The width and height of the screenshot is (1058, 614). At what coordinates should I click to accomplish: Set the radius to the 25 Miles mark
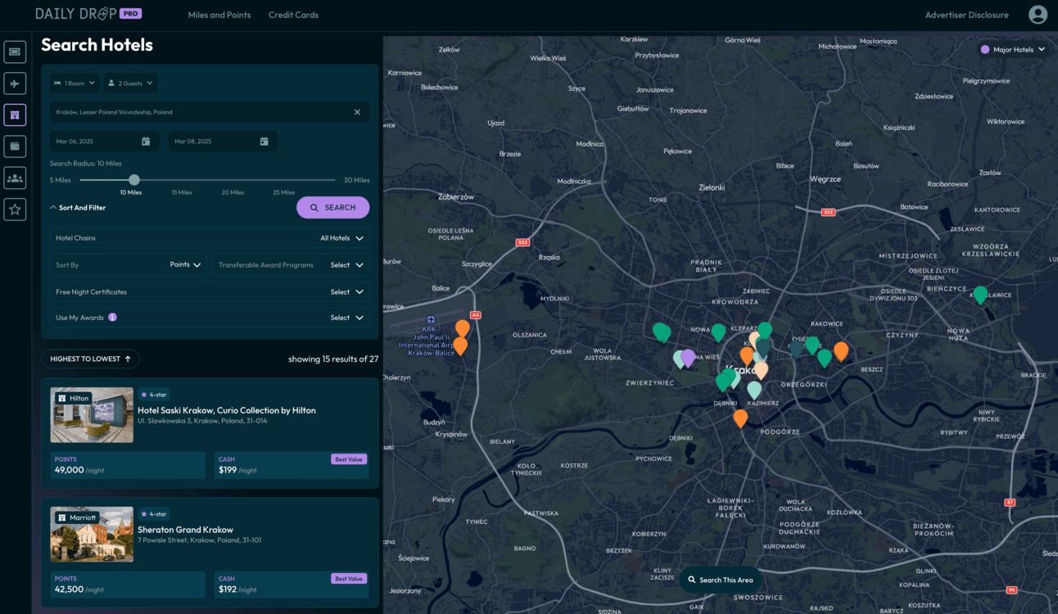pos(284,192)
